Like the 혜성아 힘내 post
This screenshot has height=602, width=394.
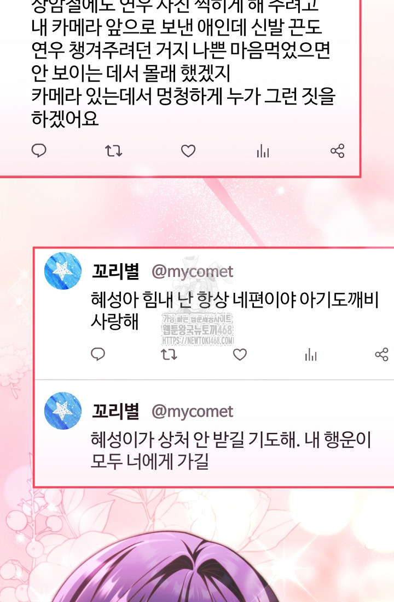click(240, 354)
